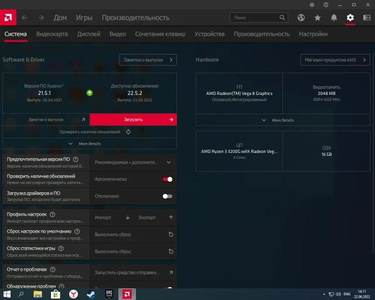Toggle automatic update checking switch
Screen dimensions: 375x300
click(168, 179)
